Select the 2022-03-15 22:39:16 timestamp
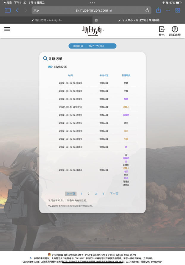The height and width of the screenshot is (265, 185). (70, 107)
